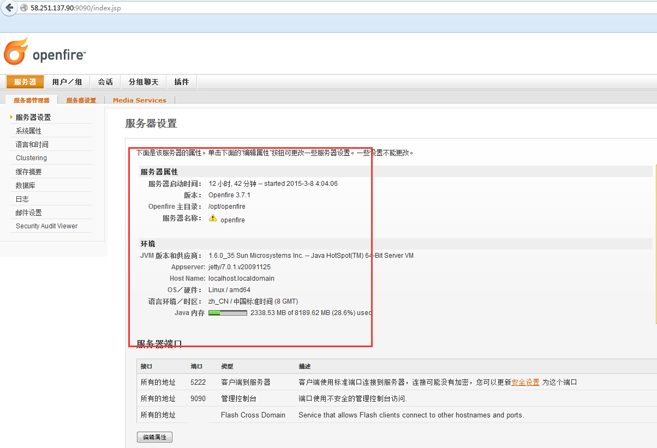Click the Java 内存 usage progress bar
657x448 pixels.
(228, 313)
